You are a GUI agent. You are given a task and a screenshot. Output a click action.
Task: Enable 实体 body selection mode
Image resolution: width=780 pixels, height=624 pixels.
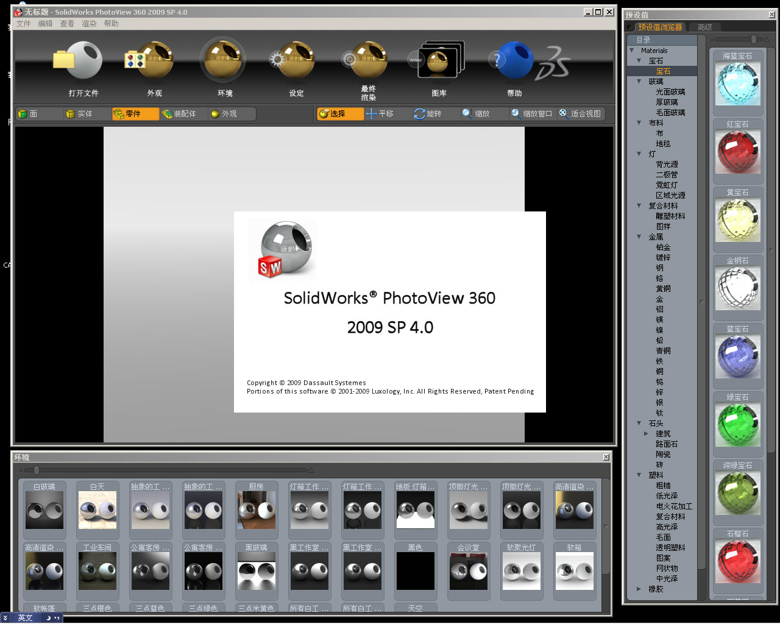pyautogui.click(x=88, y=114)
